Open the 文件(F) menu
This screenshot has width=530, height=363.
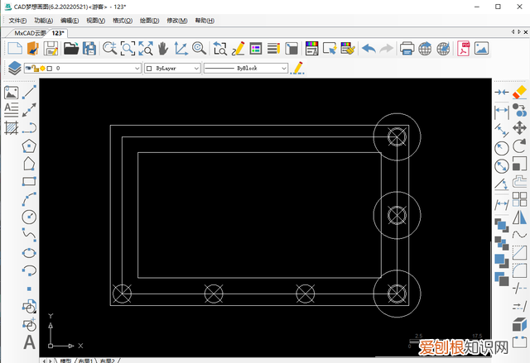tap(17, 20)
